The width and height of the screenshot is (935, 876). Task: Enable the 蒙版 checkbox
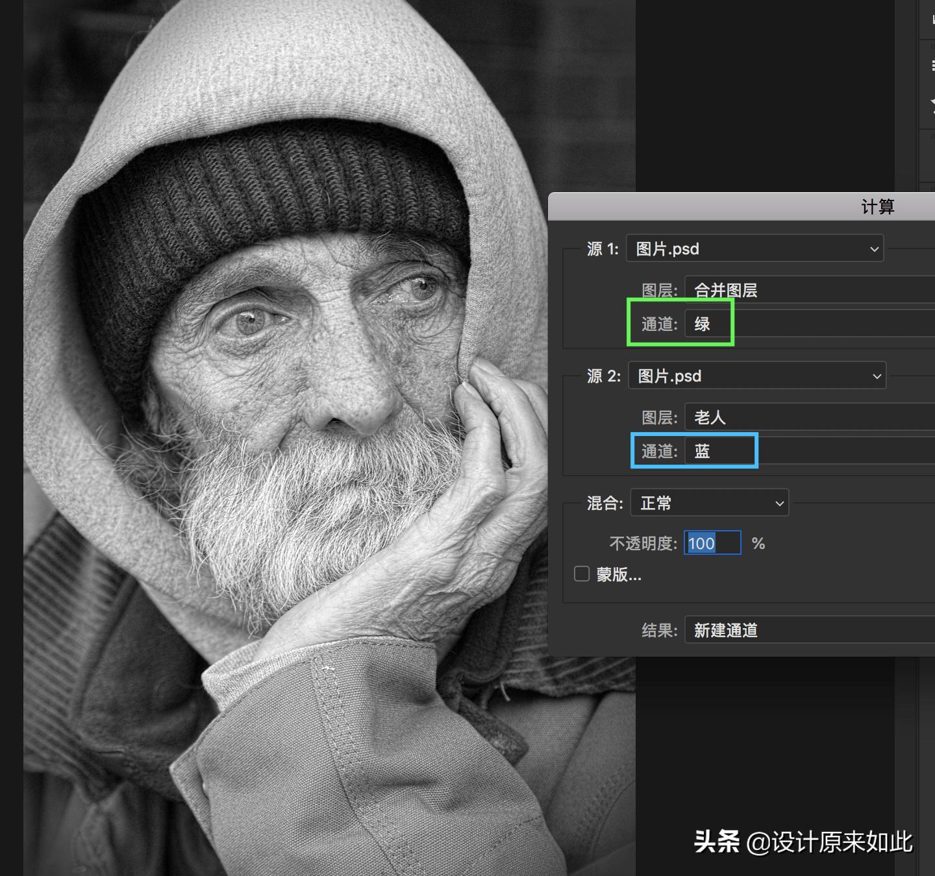(x=582, y=574)
